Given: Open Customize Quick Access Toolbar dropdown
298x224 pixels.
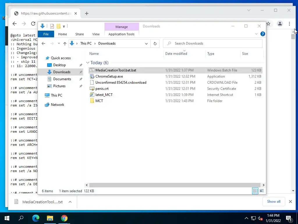Looking at the screenshot, I should click(x=64, y=27).
